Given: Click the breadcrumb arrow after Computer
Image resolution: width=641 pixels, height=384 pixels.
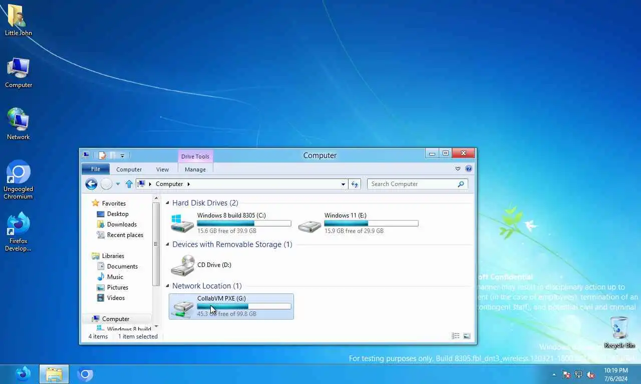Looking at the screenshot, I should [x=188, y=184].
